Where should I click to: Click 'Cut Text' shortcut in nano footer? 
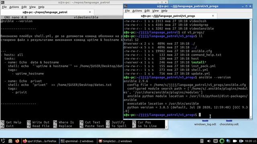[x=90, y=122]
